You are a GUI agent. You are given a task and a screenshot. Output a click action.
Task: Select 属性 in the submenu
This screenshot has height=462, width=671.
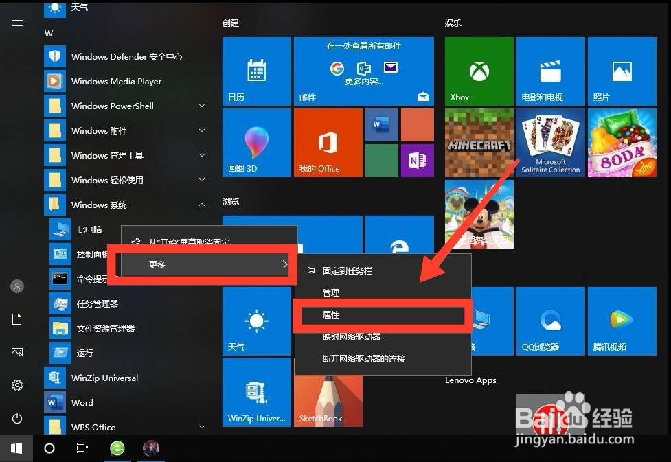click(x=383, y=315)
